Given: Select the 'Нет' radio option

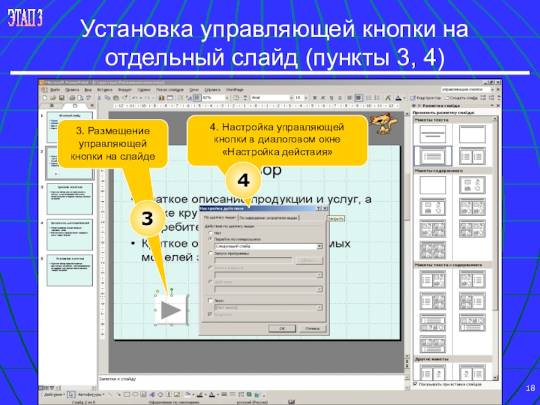Looking at the screenshot, I should point(211,233).
